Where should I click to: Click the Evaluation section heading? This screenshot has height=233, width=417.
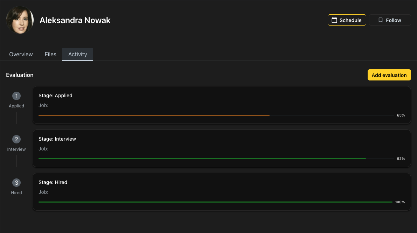[x=20, y=75]
